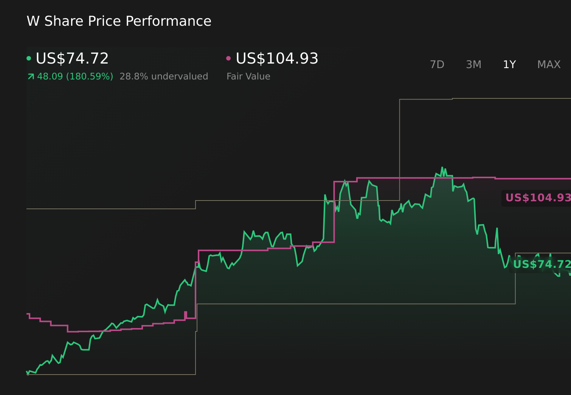Select the US$104.93 fair value tag on chart
The width and height of the screenshot is (571, 395).
click(536, 197)
